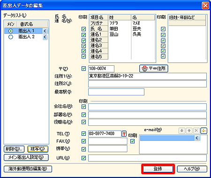Select the 差出人 2 radio button
211x178 pixels.
tap(11, 37)
